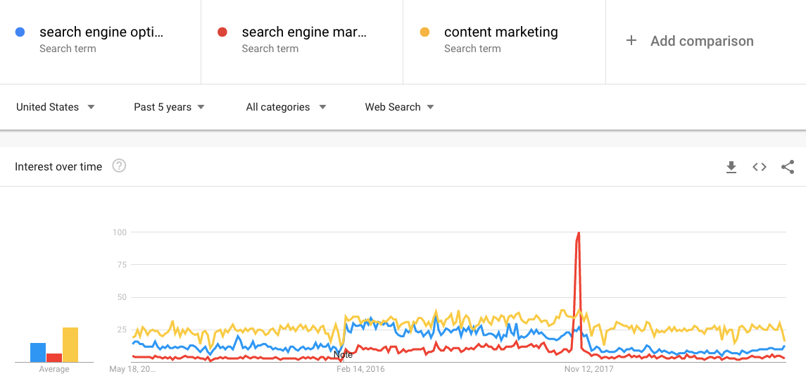Click the plus icon for Add comparison
This screenshot has width=806, height=381.
631,41
